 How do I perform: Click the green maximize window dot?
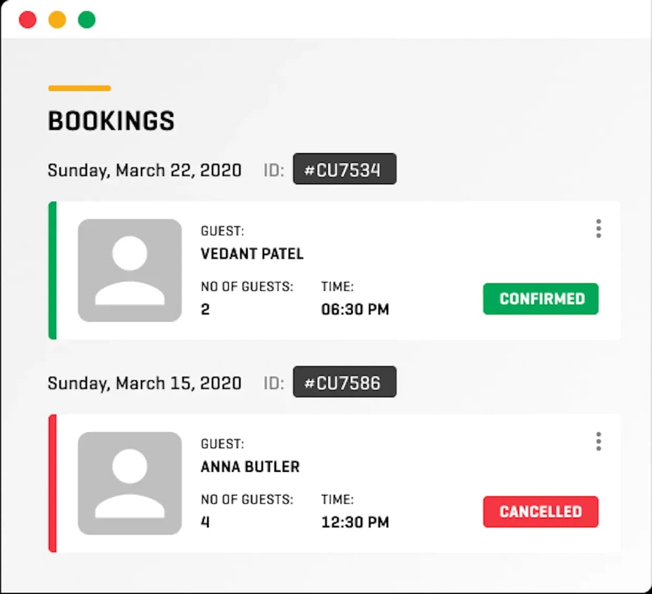click(x=87, y=19)
